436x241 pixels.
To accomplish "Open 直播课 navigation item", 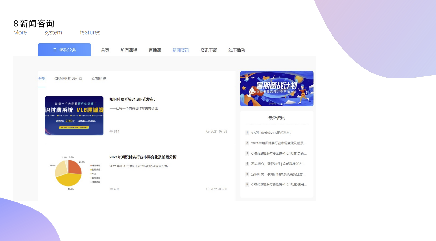I will click(x=155, y=50).
